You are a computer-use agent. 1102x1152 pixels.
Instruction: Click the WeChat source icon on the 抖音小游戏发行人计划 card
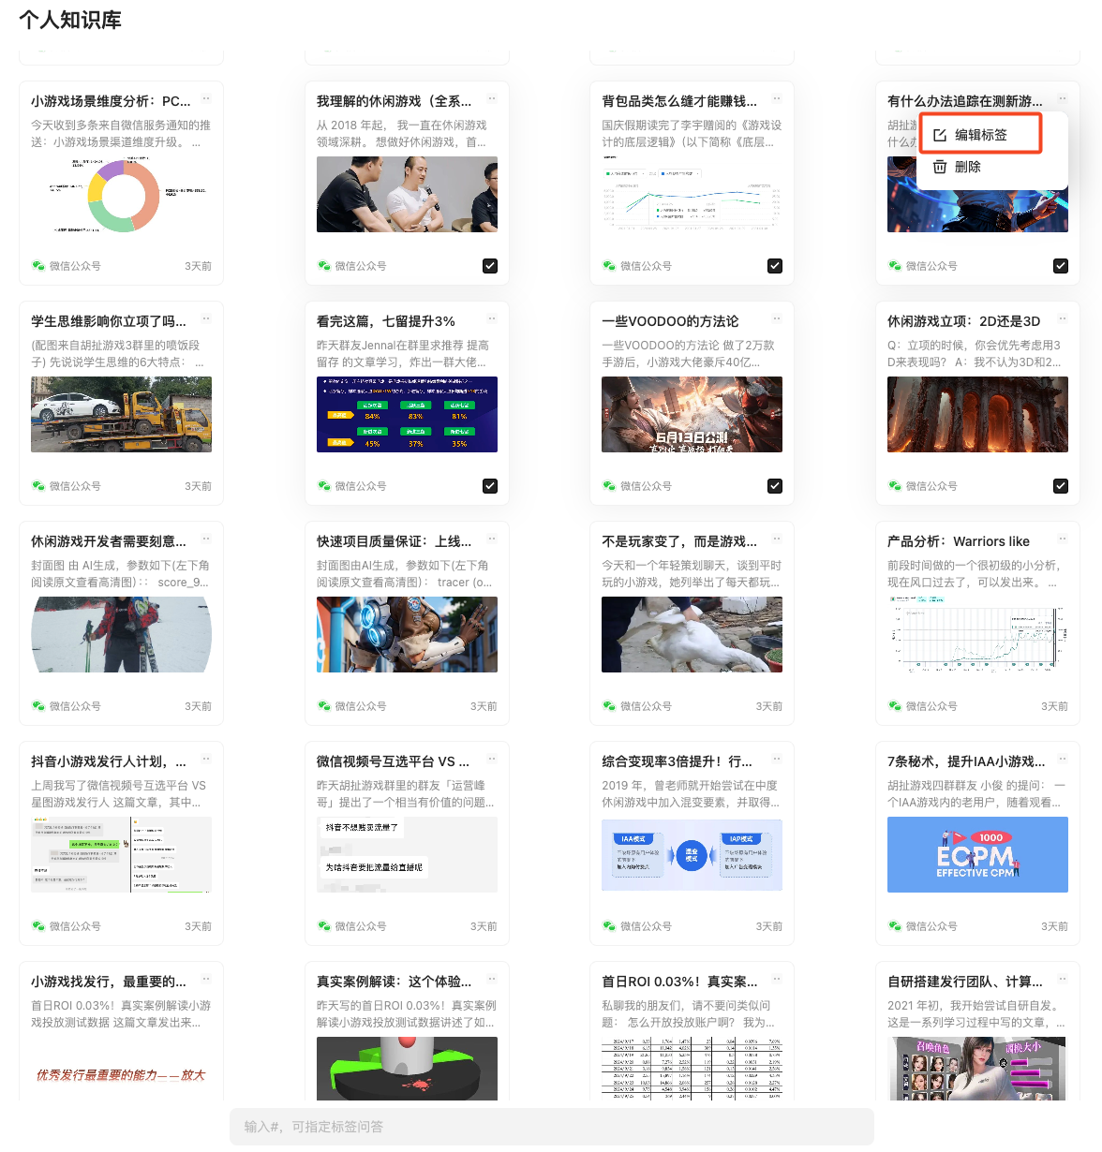[38, 926]
